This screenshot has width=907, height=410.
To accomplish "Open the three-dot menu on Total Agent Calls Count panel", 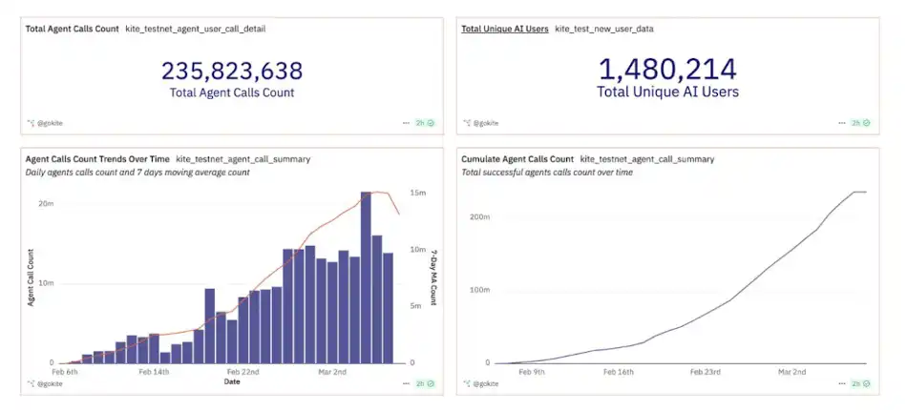I will [407, 123].
